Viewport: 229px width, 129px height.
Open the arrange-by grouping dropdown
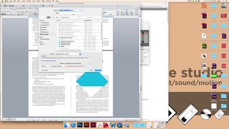pos(58,18)
